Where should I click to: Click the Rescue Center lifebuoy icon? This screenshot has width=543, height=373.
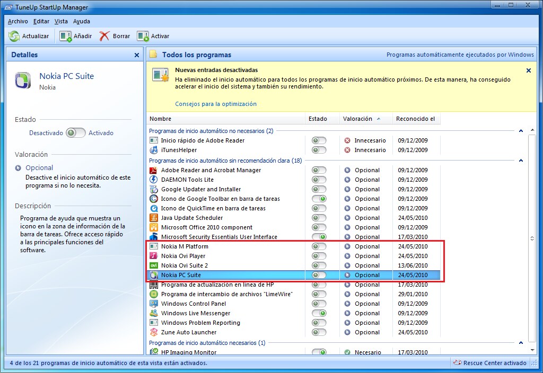458,362
